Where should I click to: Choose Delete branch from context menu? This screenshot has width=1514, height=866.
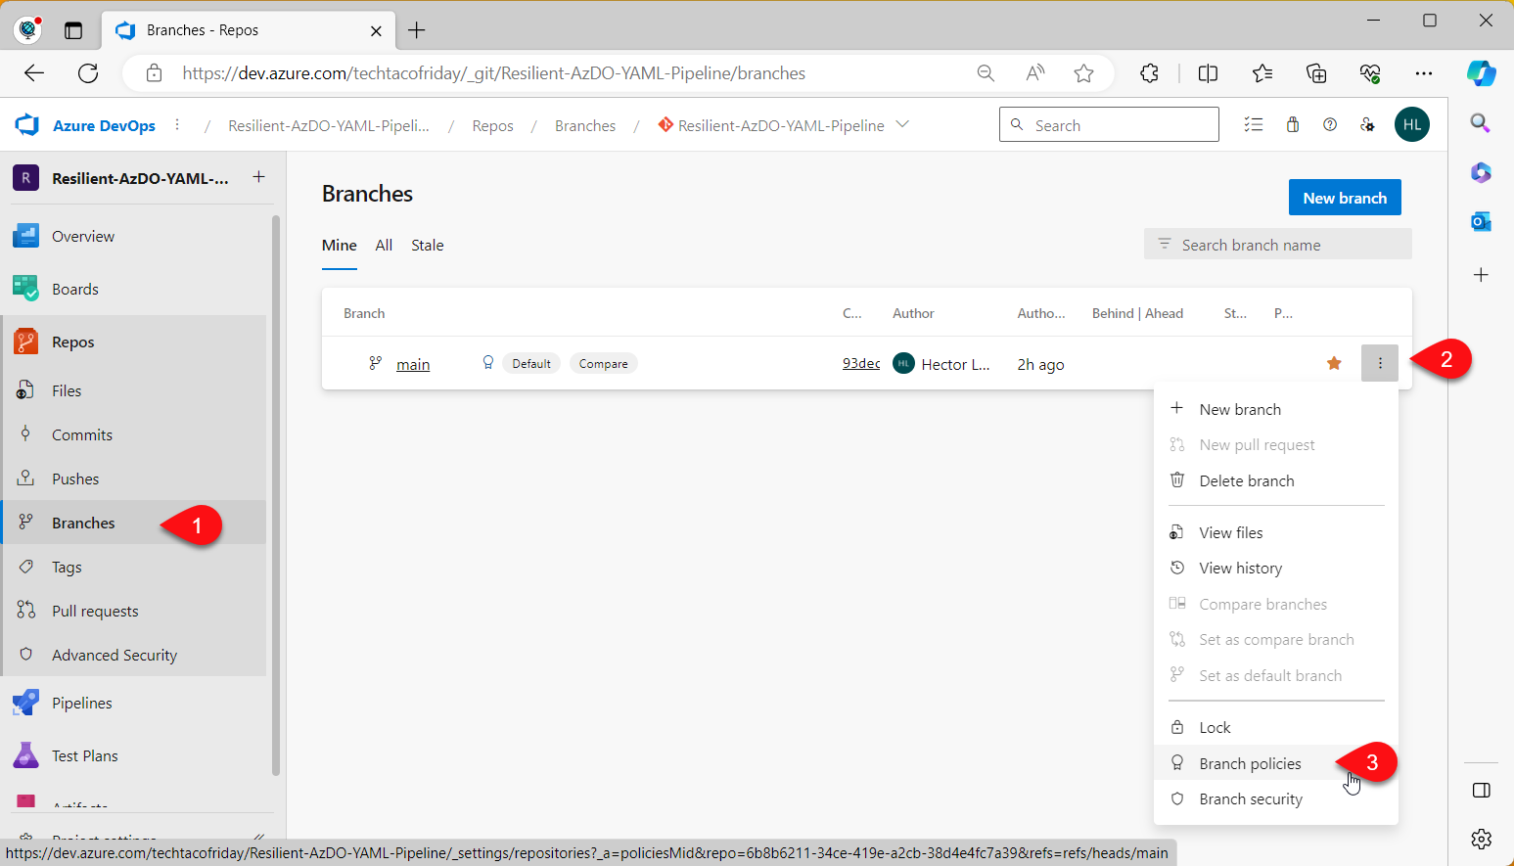[x=1276, y=480]
